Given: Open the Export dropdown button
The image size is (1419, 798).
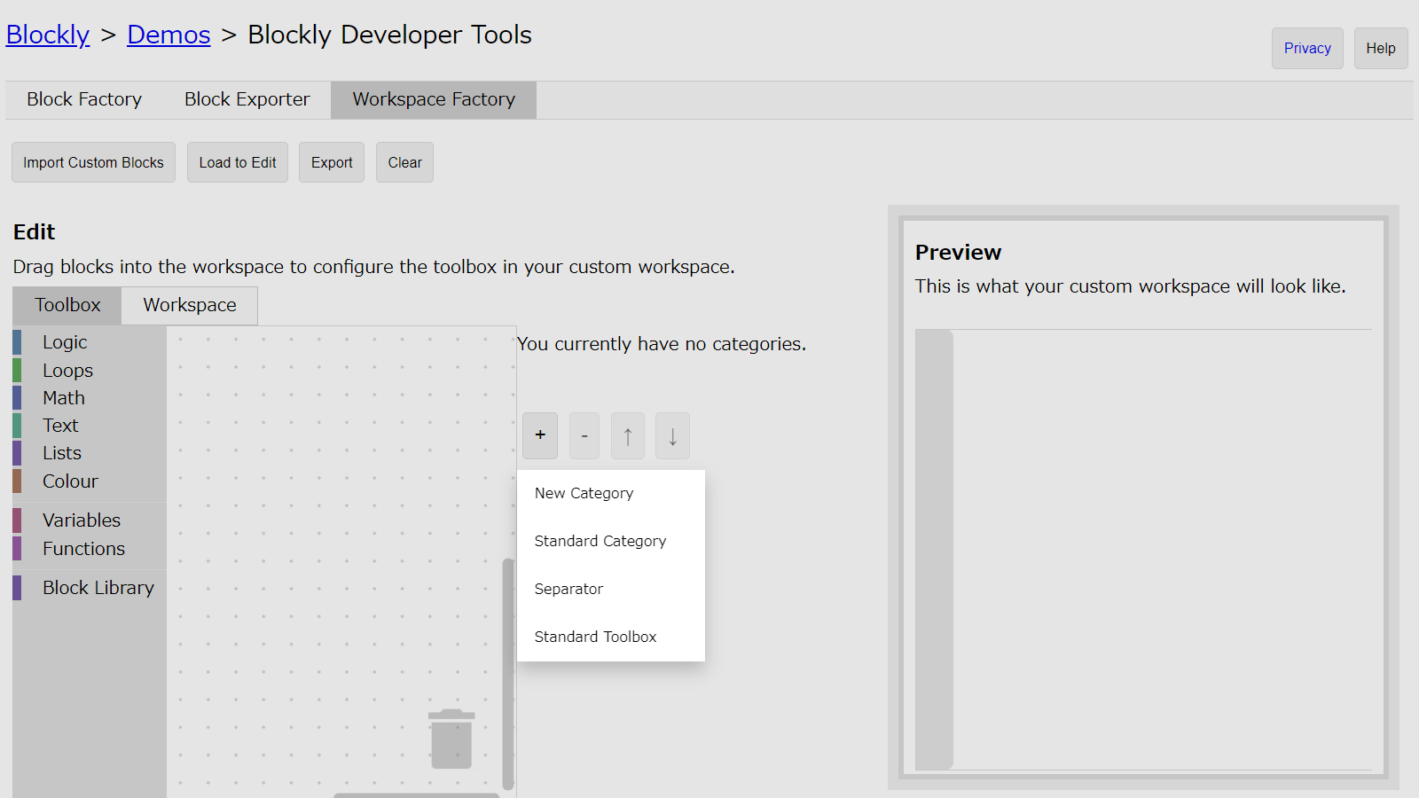Looking at the screenshot, I should pyautogui.click(x=332, y=163).
